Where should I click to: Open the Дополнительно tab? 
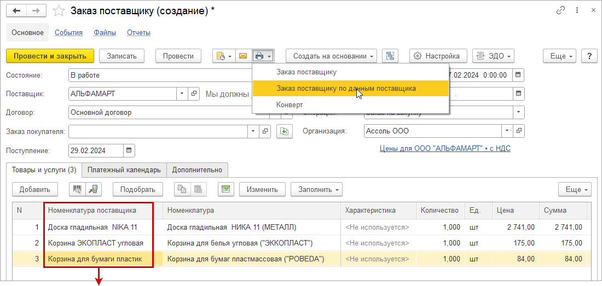[197, 170]
